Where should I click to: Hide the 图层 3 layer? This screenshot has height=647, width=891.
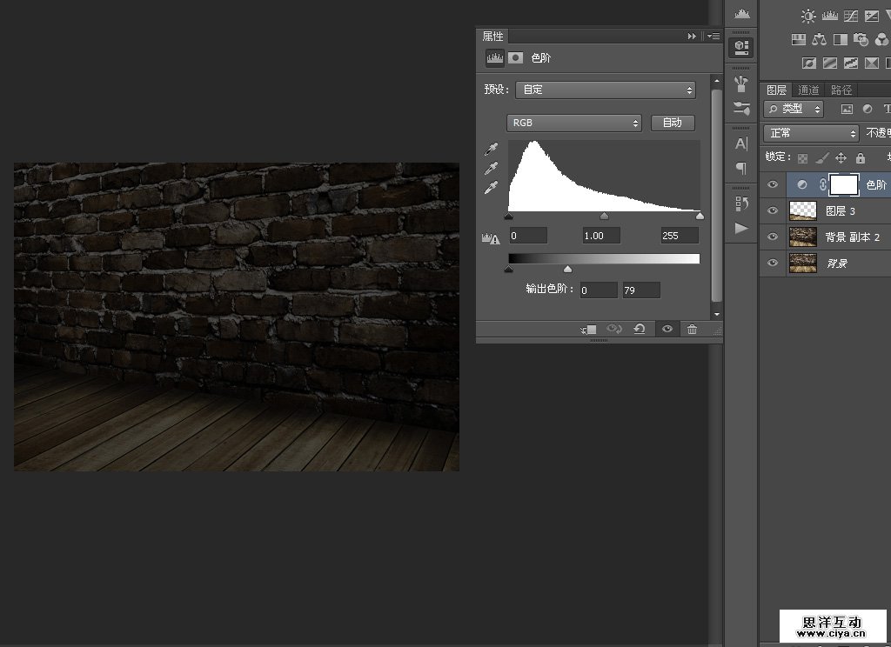772,210
